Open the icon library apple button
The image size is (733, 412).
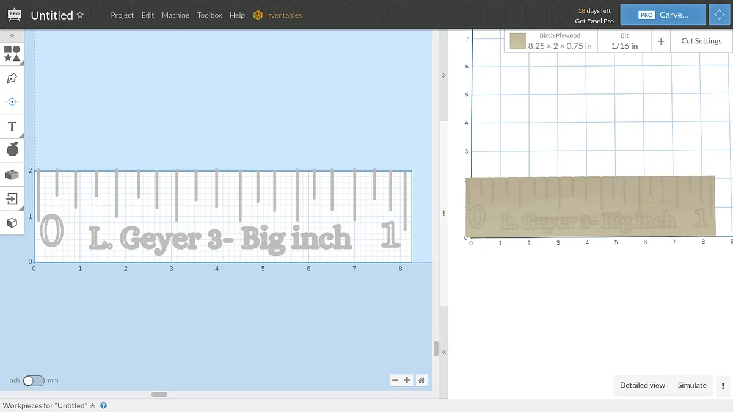12,150
